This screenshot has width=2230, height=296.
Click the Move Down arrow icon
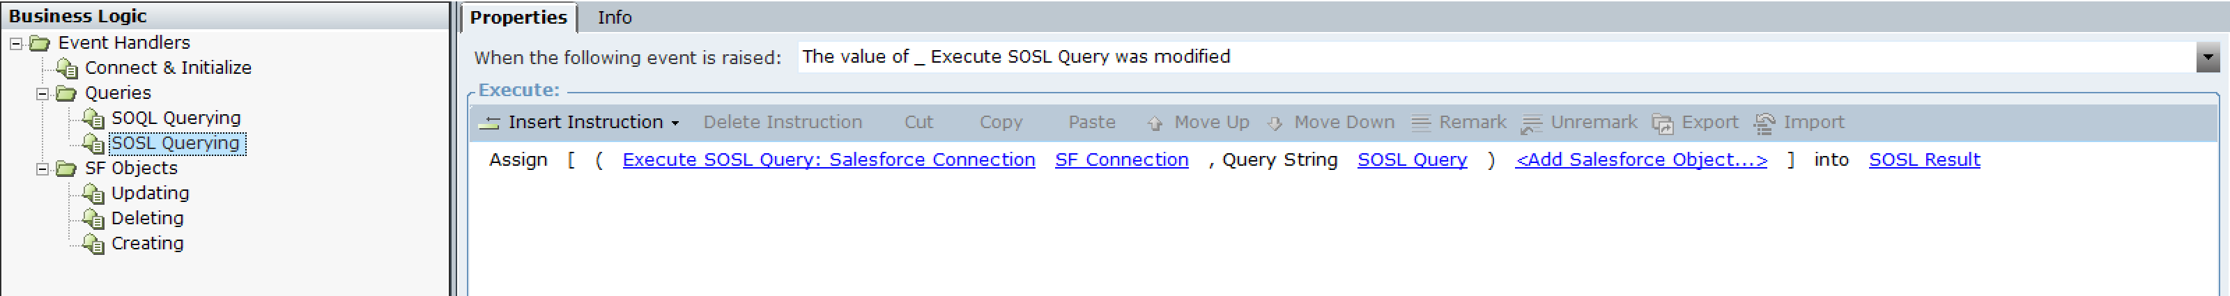(1275, 123)
